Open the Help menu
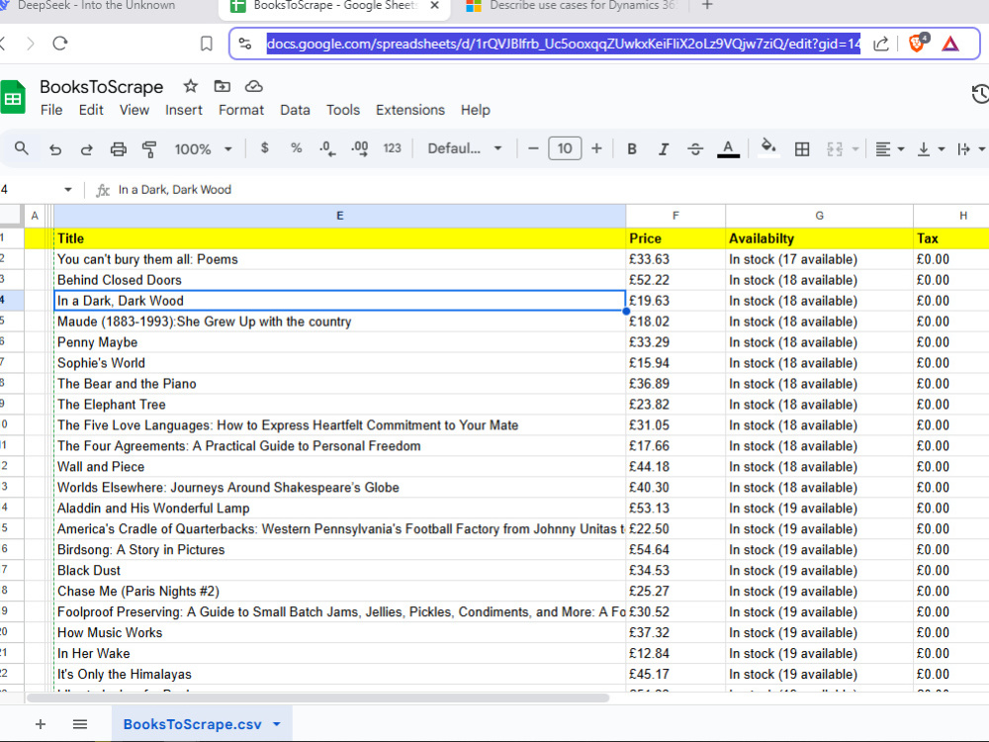This screenshot has height=742, width=989. click(475, 110)
